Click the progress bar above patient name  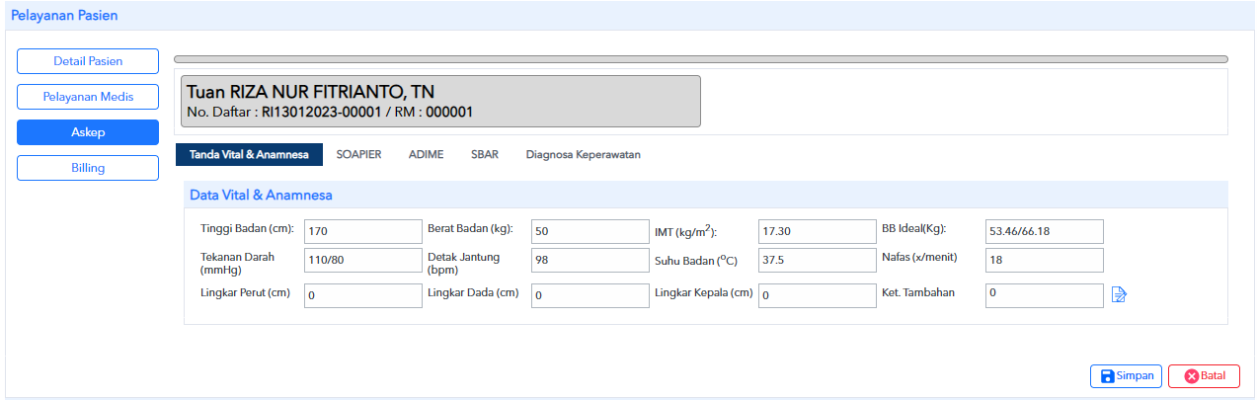coord(701,59)
